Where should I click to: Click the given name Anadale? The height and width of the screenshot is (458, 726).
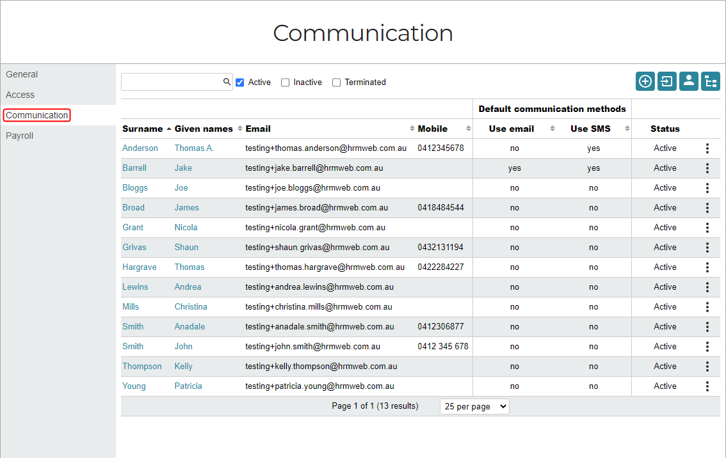point(190,327)
